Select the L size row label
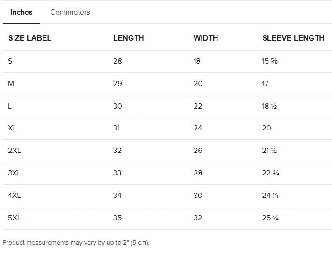 10,106
